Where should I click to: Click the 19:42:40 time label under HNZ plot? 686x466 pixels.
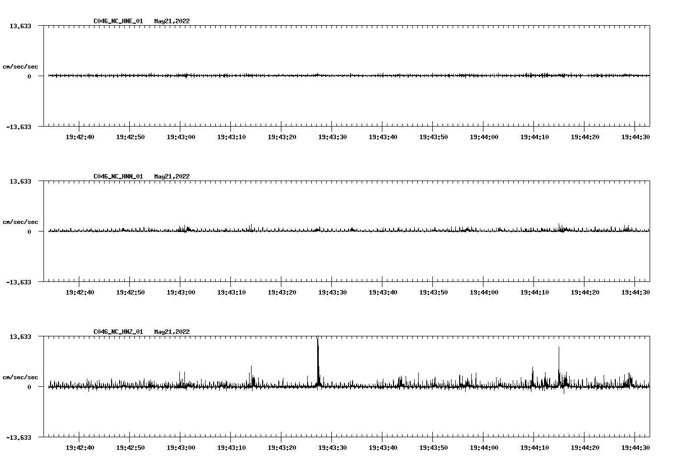(x=80, y=448)
